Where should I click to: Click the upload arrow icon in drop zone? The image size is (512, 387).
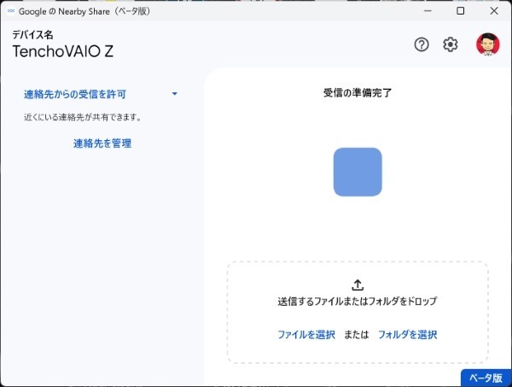[x=358, y=285]
